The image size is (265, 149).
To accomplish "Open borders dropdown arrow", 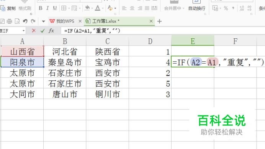I will (x=69, y=8).
